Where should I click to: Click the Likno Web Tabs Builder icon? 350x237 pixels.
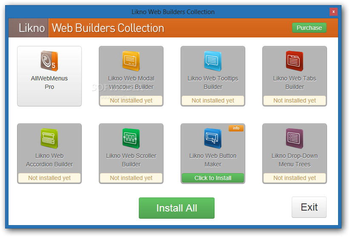click(x=294, y=61)
